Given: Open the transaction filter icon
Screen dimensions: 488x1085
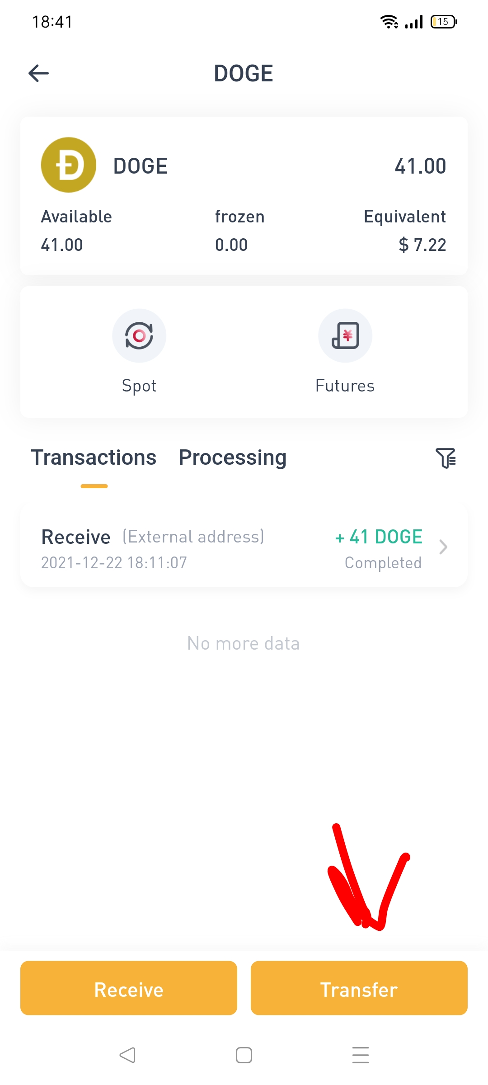Looking at the screenshot, I should point(446,458).
